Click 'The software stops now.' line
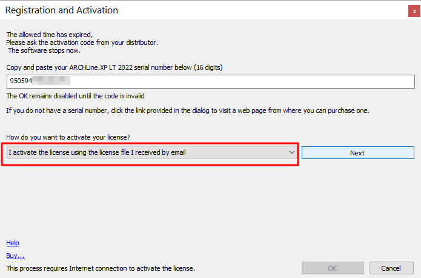 pyautogui.click(x=44, y=50)
